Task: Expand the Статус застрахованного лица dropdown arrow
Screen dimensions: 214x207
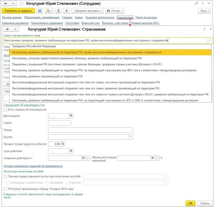Action: (210, 40)
